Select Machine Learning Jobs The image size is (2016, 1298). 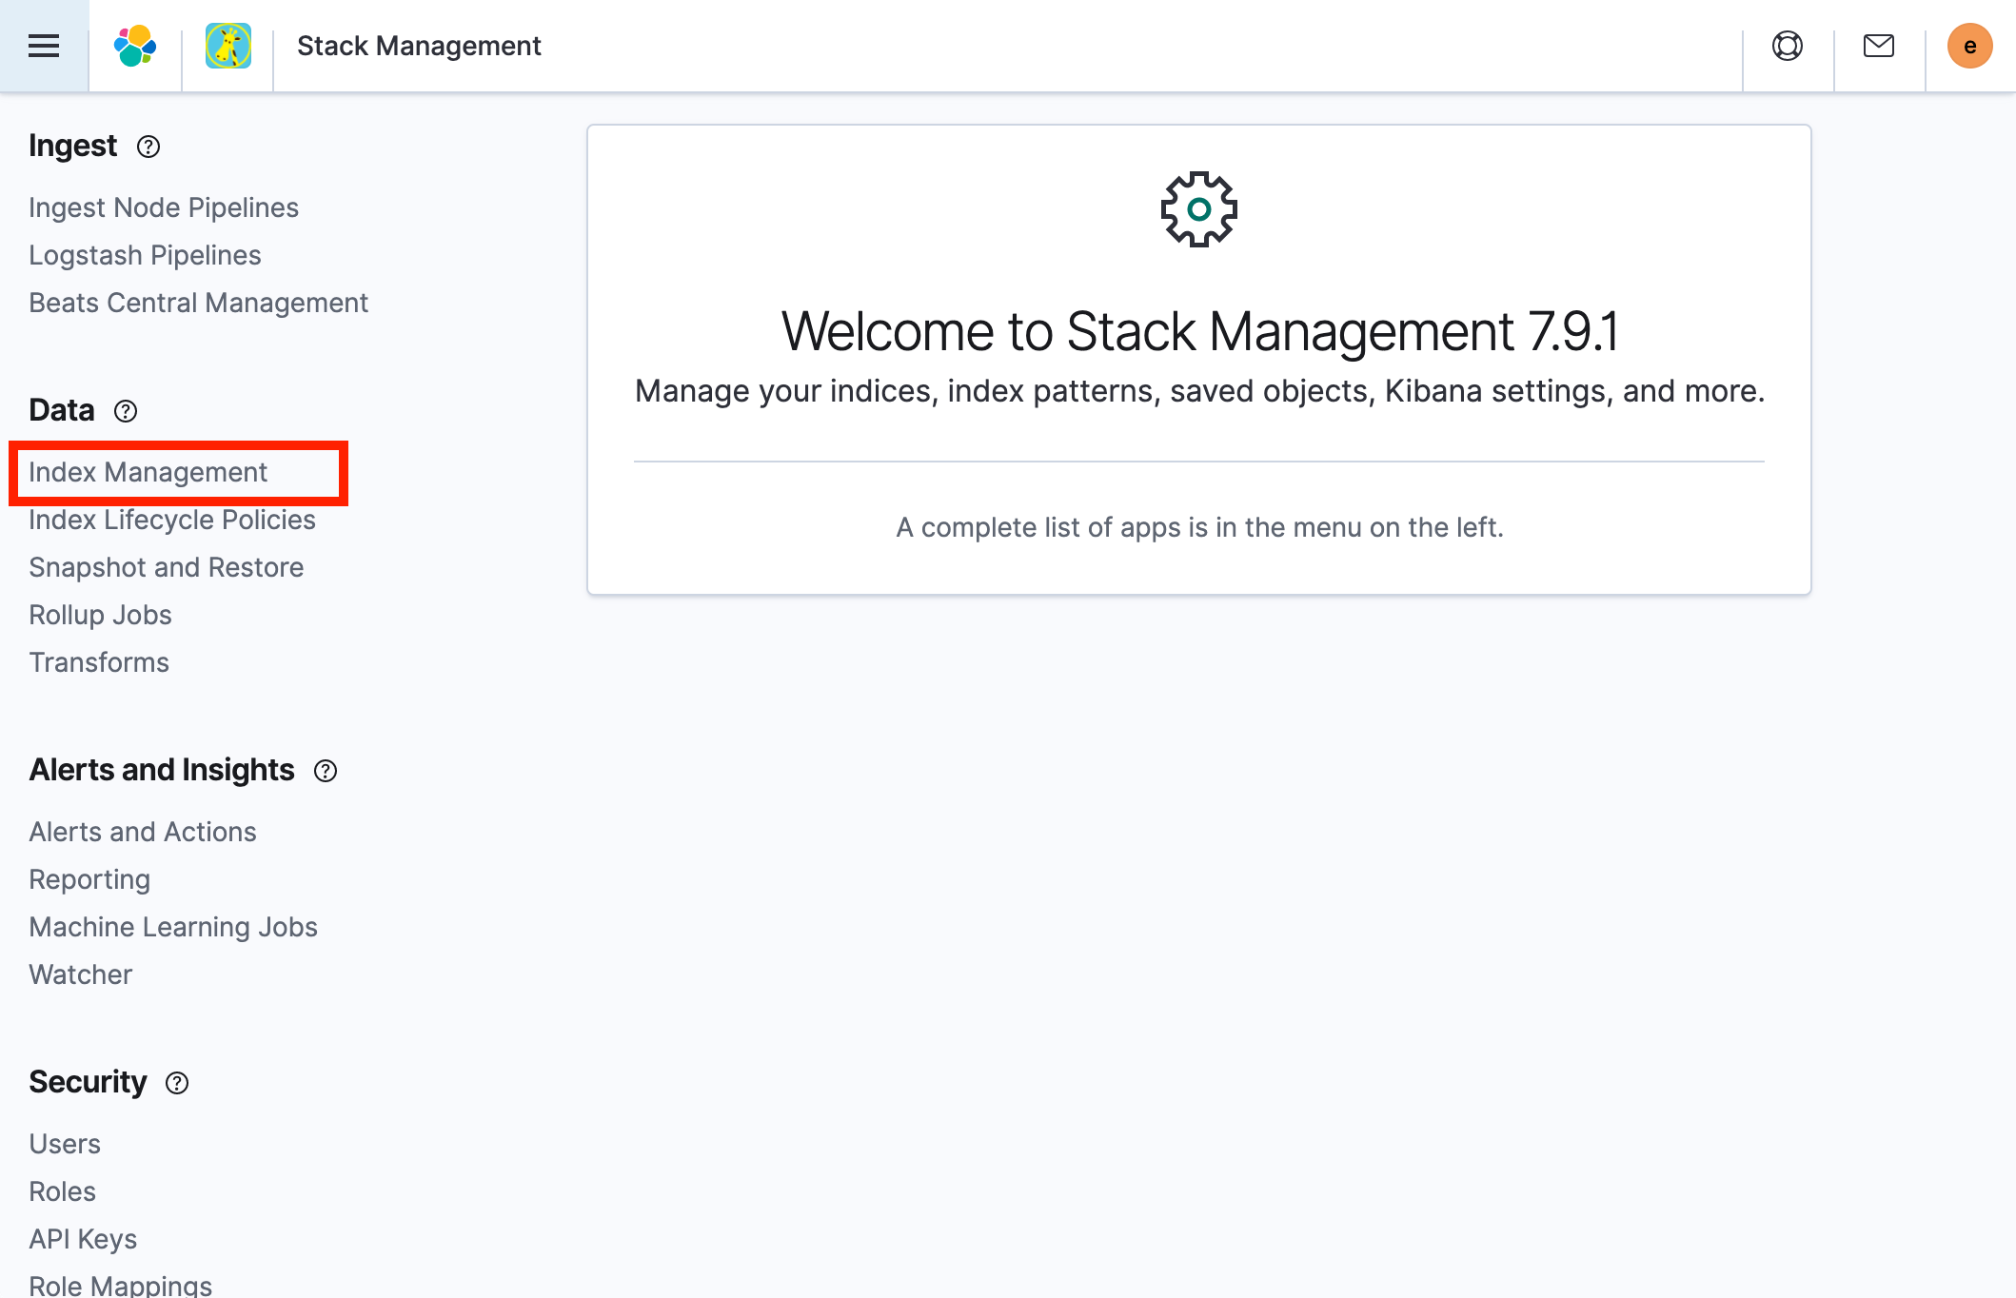click(173, 927)
